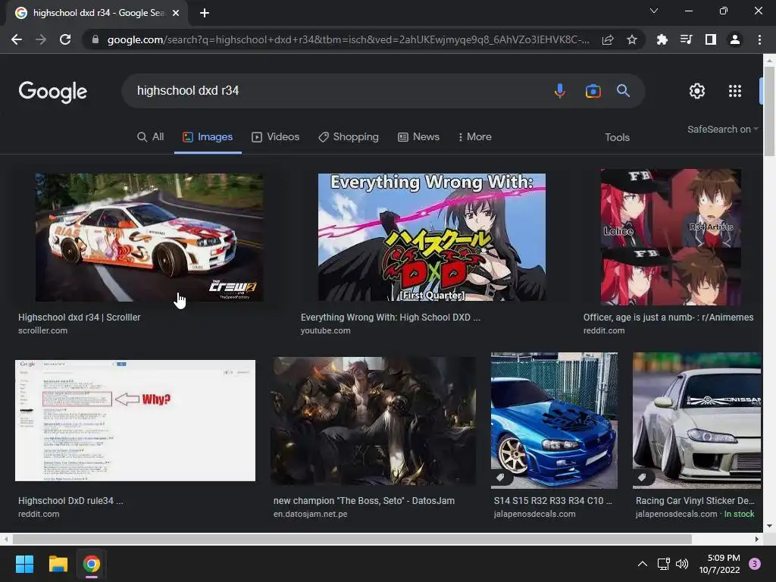Viewport: 776px width, 582px height.
Task: Click 'Racing Car Vinyl Sticker' title
Action: 695,501
